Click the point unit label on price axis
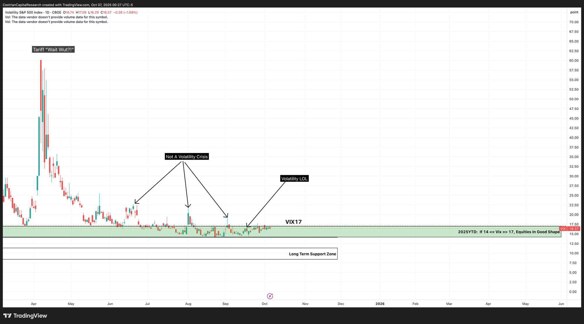This screenshot has width=584, height=324. point(574,12)
